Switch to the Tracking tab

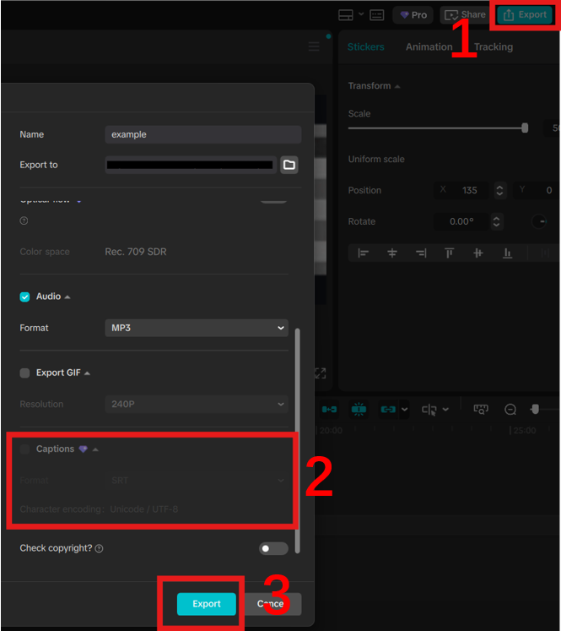494,47
